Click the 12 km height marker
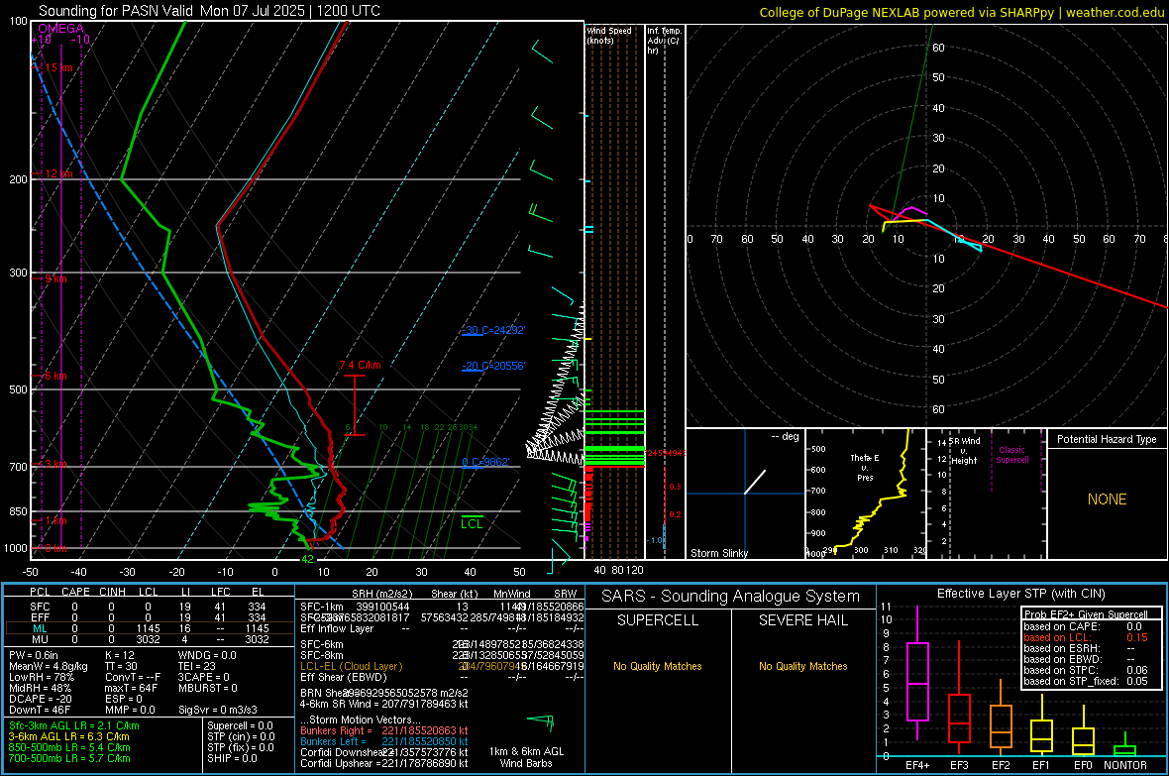Viewport: 1169px width, 776px height. coord(58,173)
